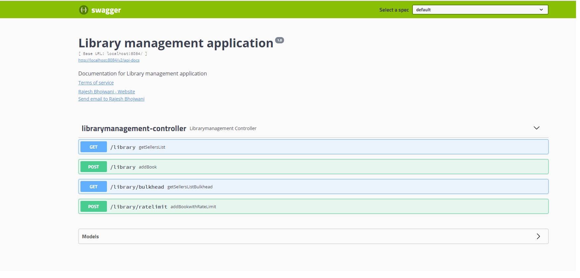
Task: Click the /library/ratelimit path text
Action: [x=139, y=207]
